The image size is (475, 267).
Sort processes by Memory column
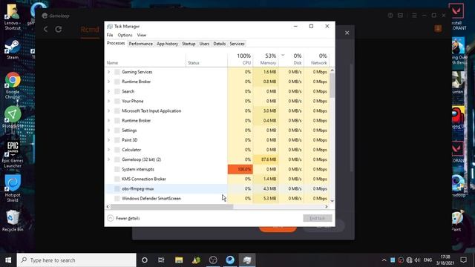tap(266, 59)
